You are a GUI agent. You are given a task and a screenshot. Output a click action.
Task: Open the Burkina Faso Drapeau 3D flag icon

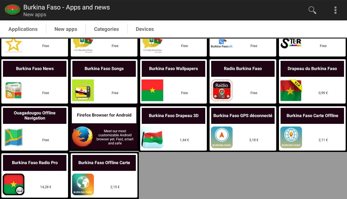(152, 137)
